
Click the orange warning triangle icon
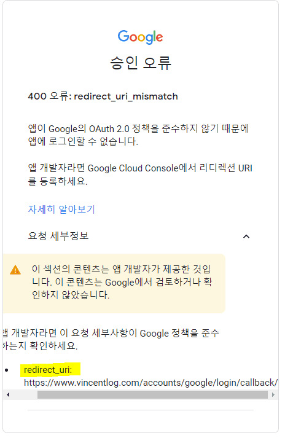click(x=15, y=270)
